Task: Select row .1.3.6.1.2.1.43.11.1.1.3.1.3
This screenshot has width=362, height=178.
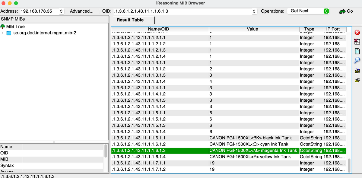Action: tap(229, 75)
